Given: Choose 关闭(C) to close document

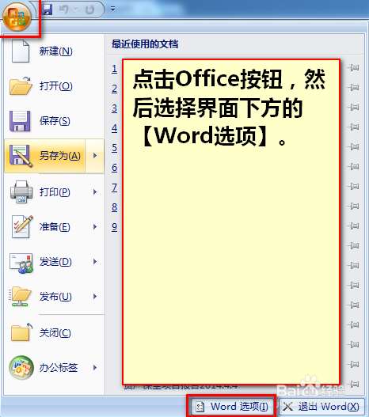Looking at the screenshot, I should (x=54, y=332).
